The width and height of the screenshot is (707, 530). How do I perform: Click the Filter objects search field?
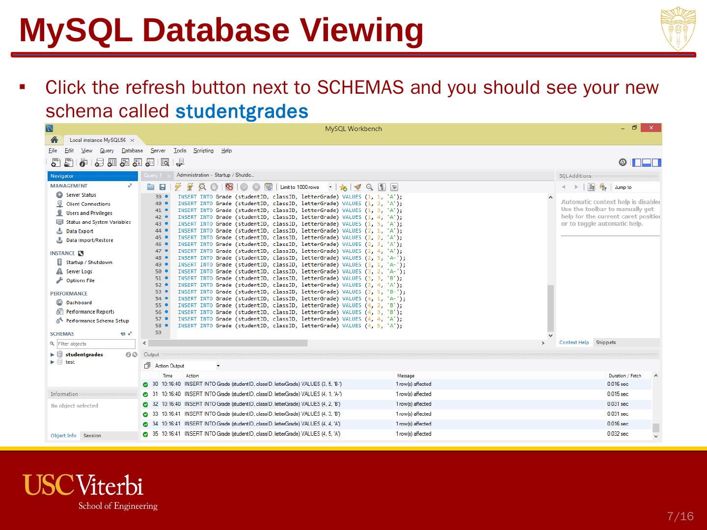click(96, 344)
